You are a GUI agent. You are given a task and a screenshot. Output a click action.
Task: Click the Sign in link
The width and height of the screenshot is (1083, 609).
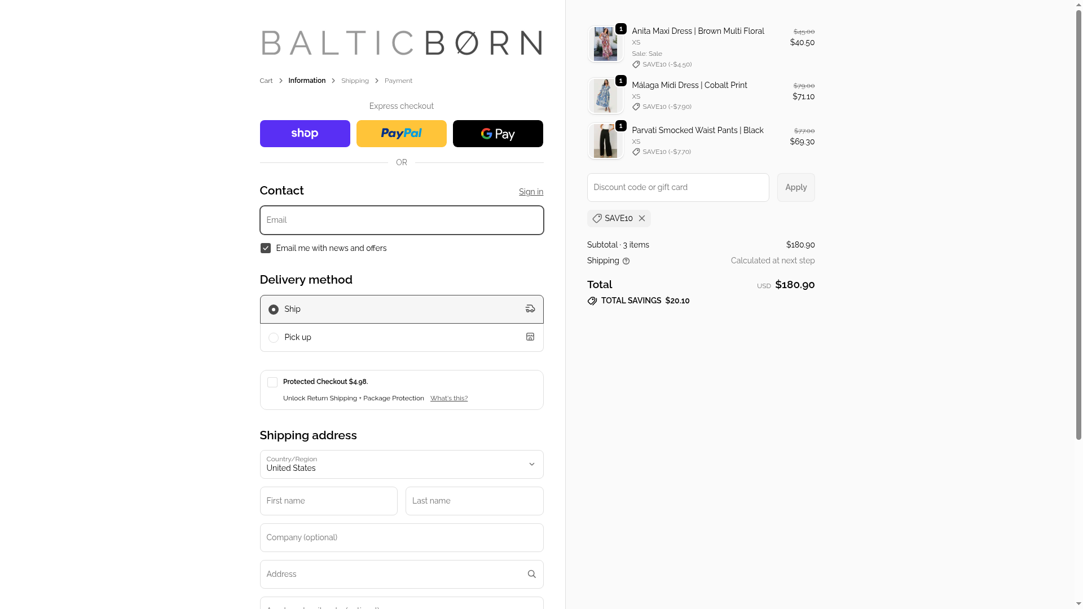click(x=531, y=192)
